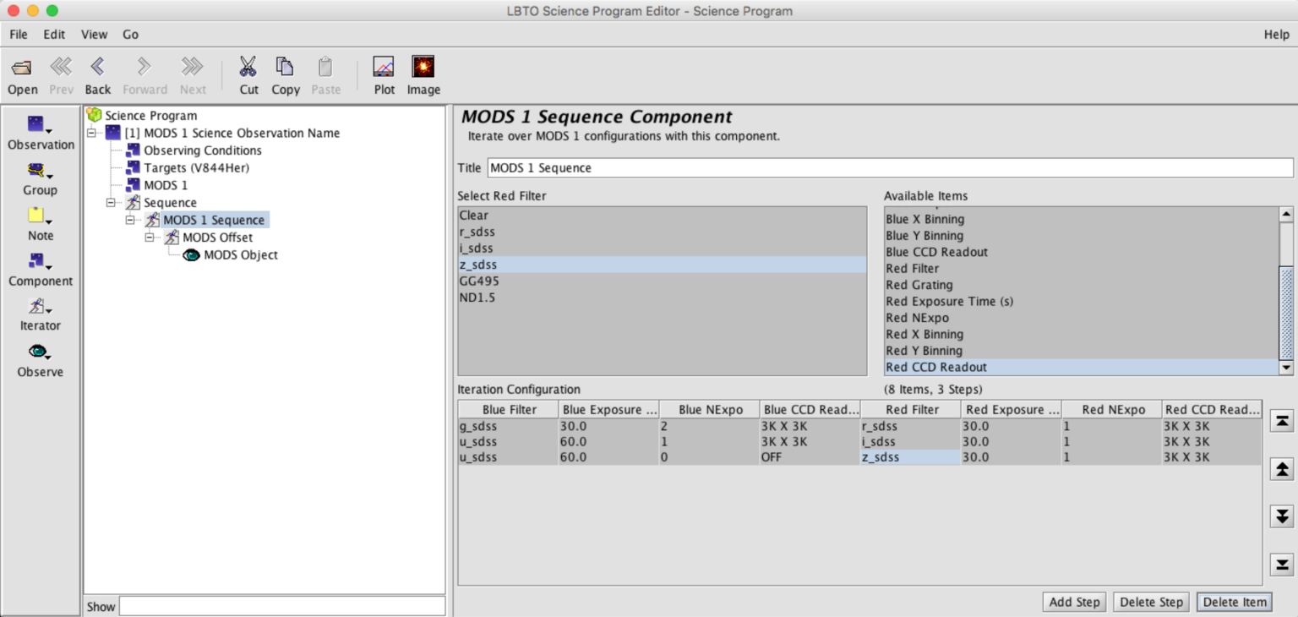
Task: Click the Add Step button
Action: coord(1074,602)
